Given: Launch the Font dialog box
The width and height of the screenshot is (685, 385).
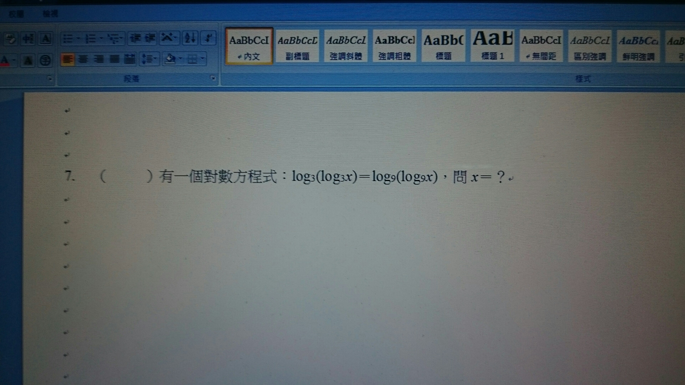Looking at the screenshot, I should pos(50,78).
